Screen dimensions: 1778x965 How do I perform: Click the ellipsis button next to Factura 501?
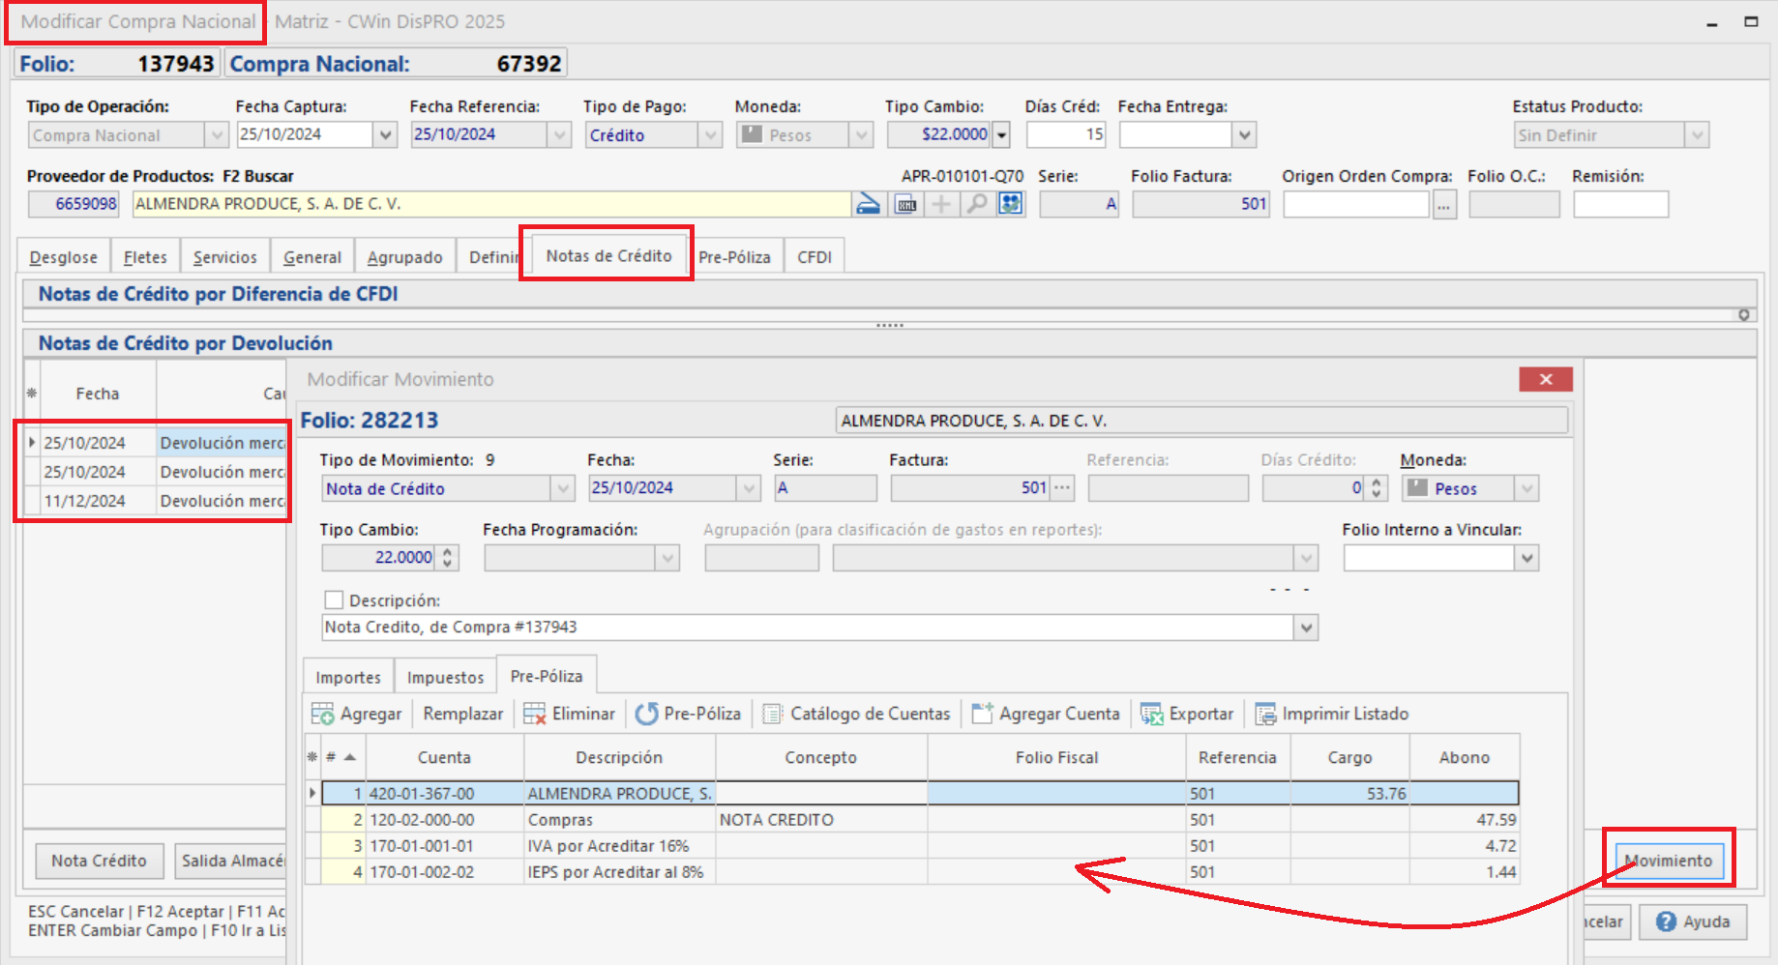[1062, 488]
